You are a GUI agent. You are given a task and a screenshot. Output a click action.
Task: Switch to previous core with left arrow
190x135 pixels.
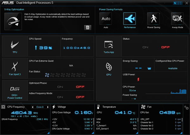33,107
